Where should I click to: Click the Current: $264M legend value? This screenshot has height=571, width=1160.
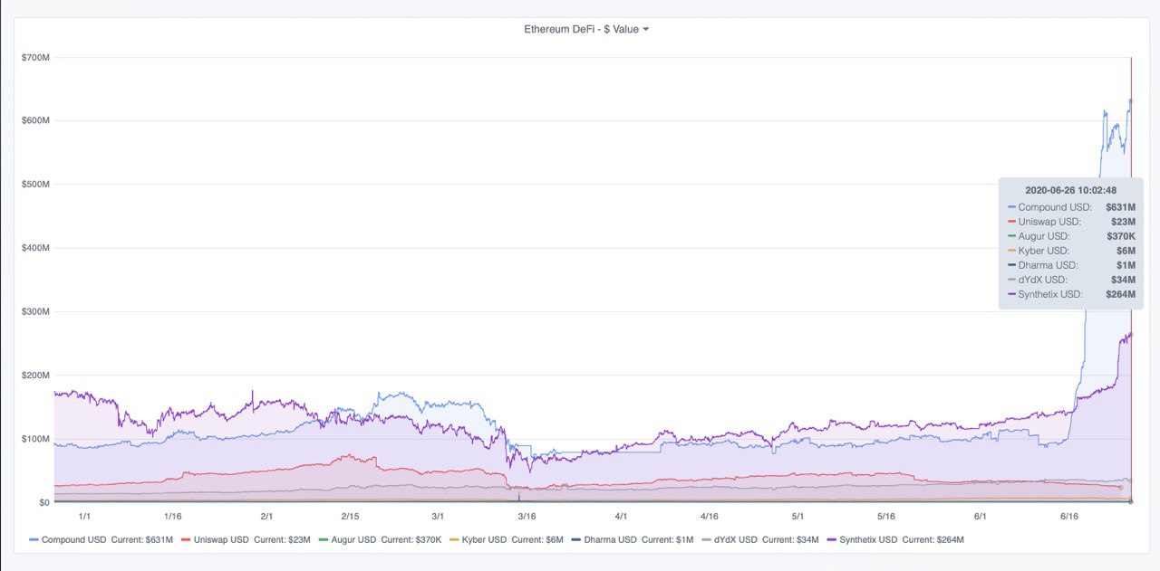pos(933,539)
